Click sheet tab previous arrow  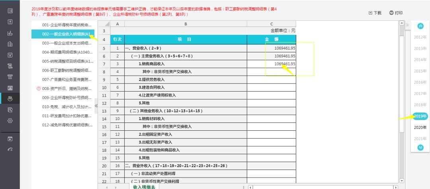pyautogui.click(x=107, y=187)
